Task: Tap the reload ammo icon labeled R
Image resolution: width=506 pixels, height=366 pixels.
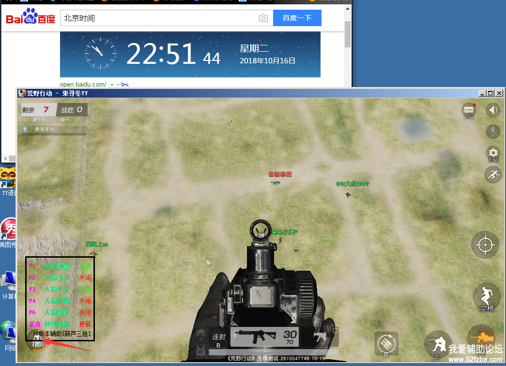Action: [386, 344]
